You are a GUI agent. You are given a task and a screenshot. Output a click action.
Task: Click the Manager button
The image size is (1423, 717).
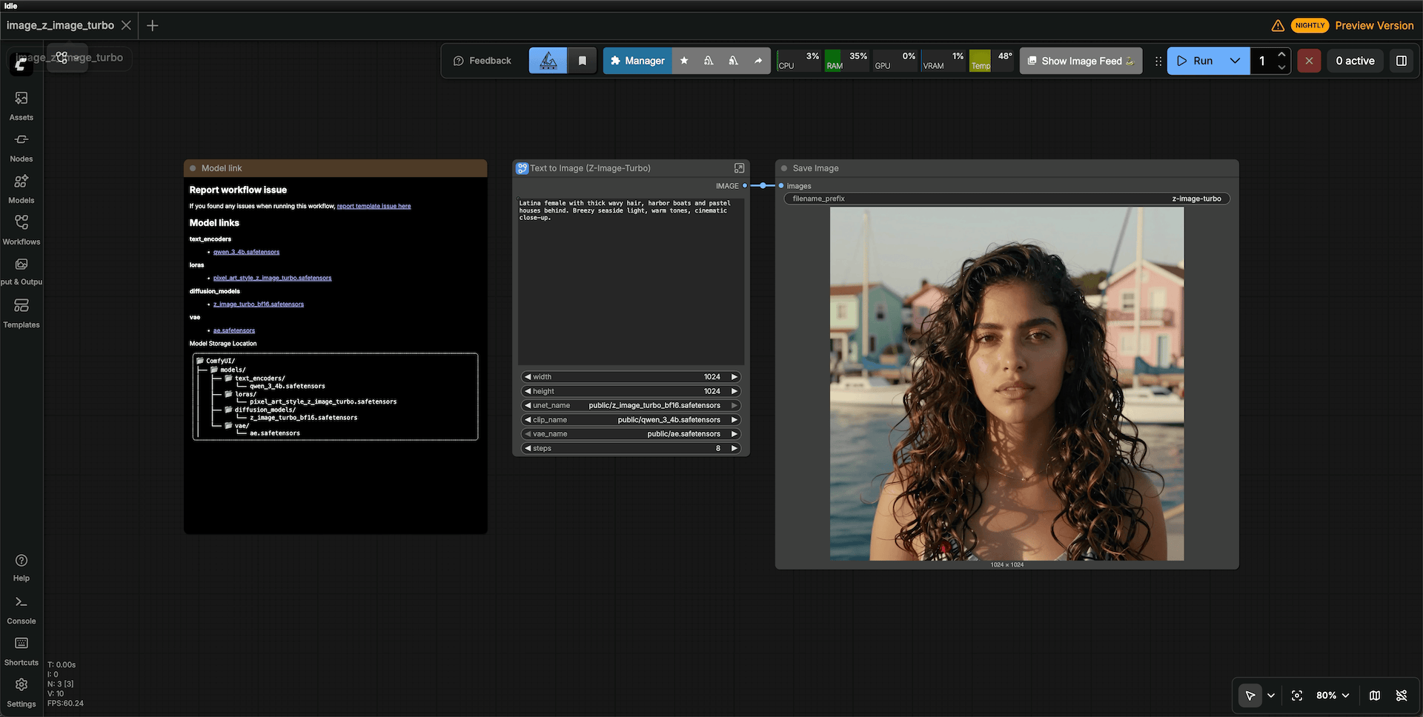[x=637, y=61]
